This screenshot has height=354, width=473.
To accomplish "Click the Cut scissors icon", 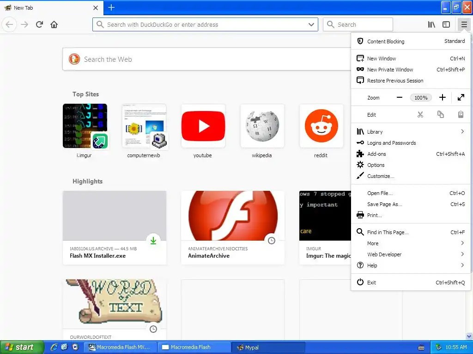I will tap(420, 114).
